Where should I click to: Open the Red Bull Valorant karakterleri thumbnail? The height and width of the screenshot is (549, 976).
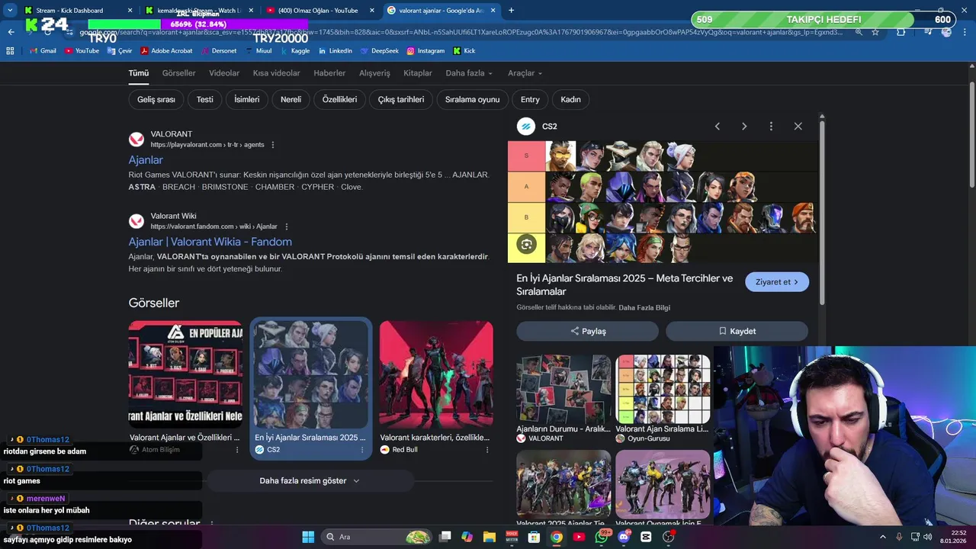[x=436, y=374]
